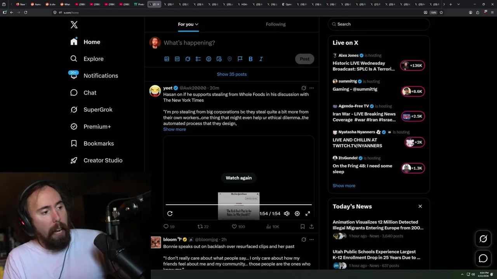Join summit1g Gaming live +8.6K
Image resolution: width=497 pixels, height=279 pixels.
[x=412, y=91]
